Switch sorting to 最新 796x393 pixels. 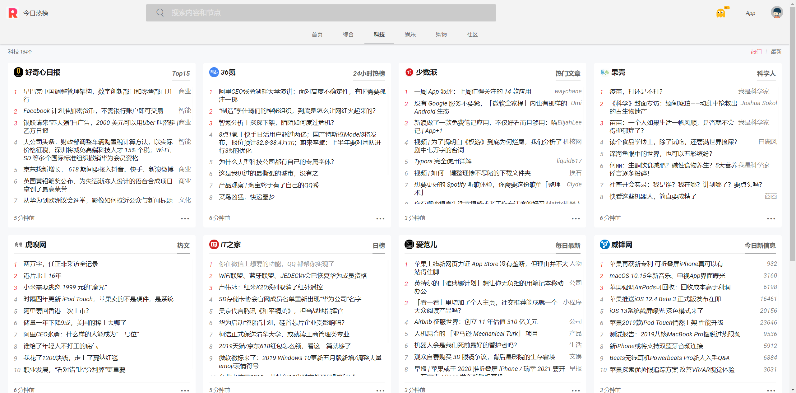click(x=776, y=52)
